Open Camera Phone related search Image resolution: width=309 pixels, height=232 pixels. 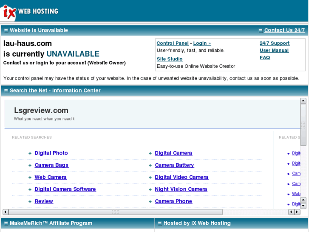(173, 201)
